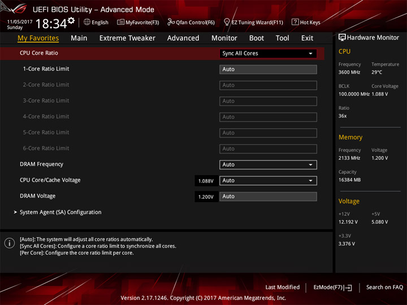This screenshot has width=407, height=305.
Task: Open Hot Keys question mark icon
Action: pyautogui.click(x=295, y=22)
